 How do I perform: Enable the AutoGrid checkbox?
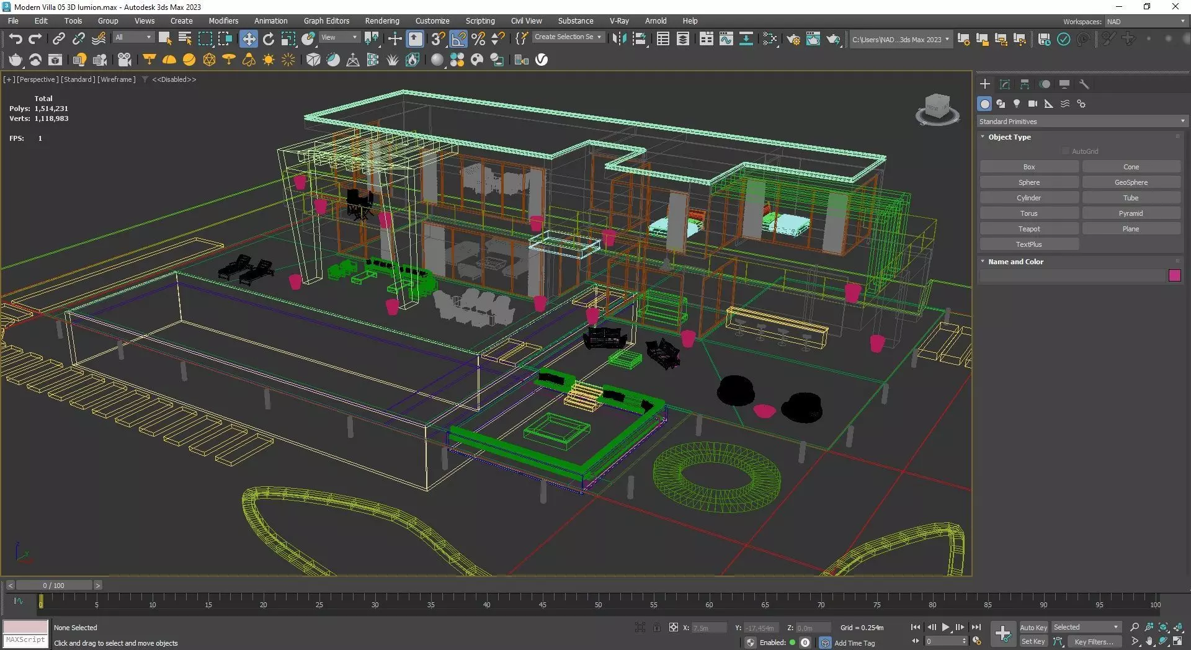1066,151
